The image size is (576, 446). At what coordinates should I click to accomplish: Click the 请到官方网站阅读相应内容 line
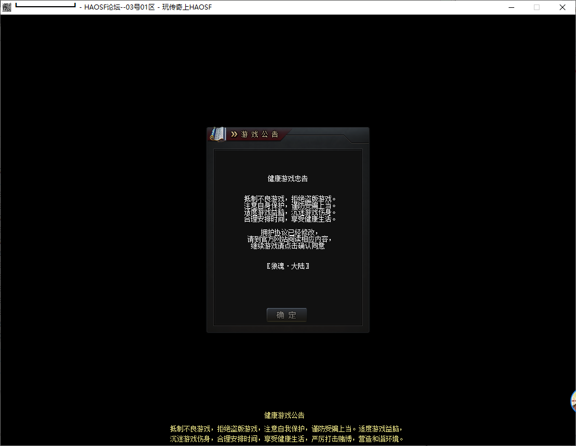[289, 239]
